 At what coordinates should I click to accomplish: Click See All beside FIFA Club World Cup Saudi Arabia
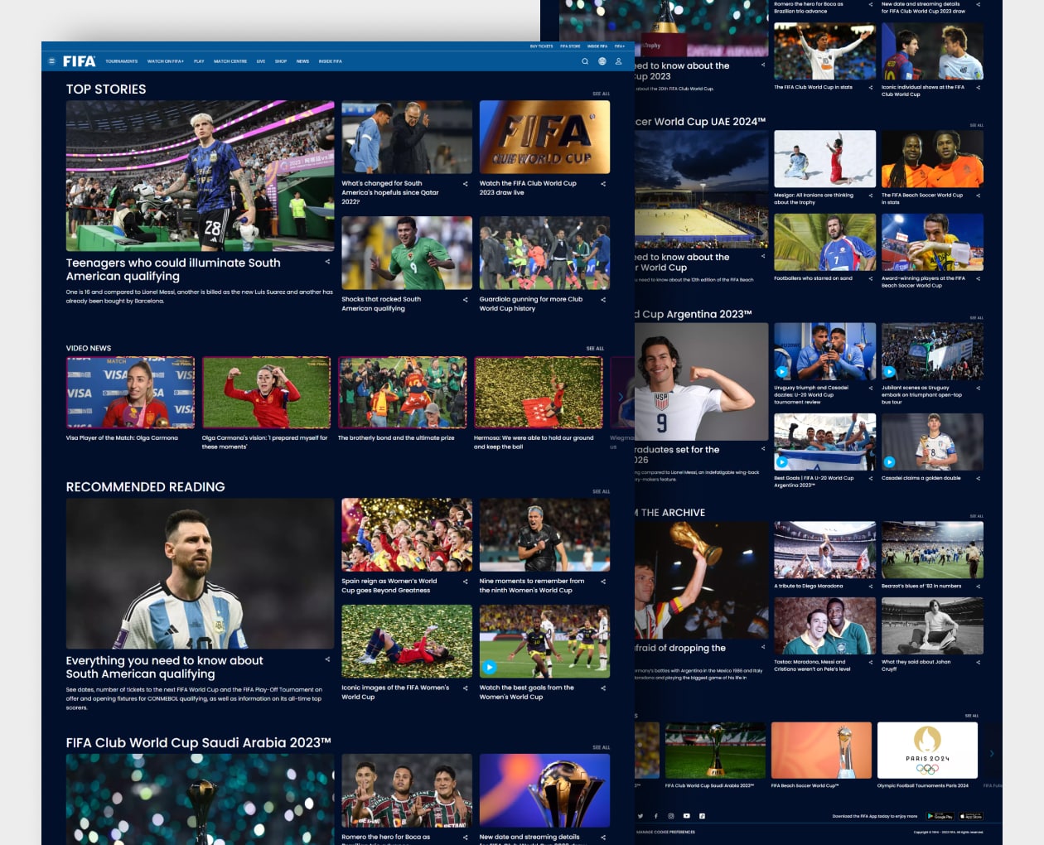pyautogui.click(x=602, y=747)
